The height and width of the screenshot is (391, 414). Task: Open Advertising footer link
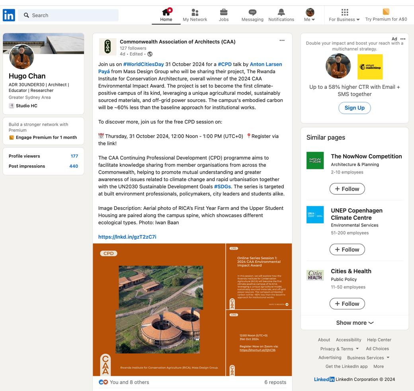[330, 358]
